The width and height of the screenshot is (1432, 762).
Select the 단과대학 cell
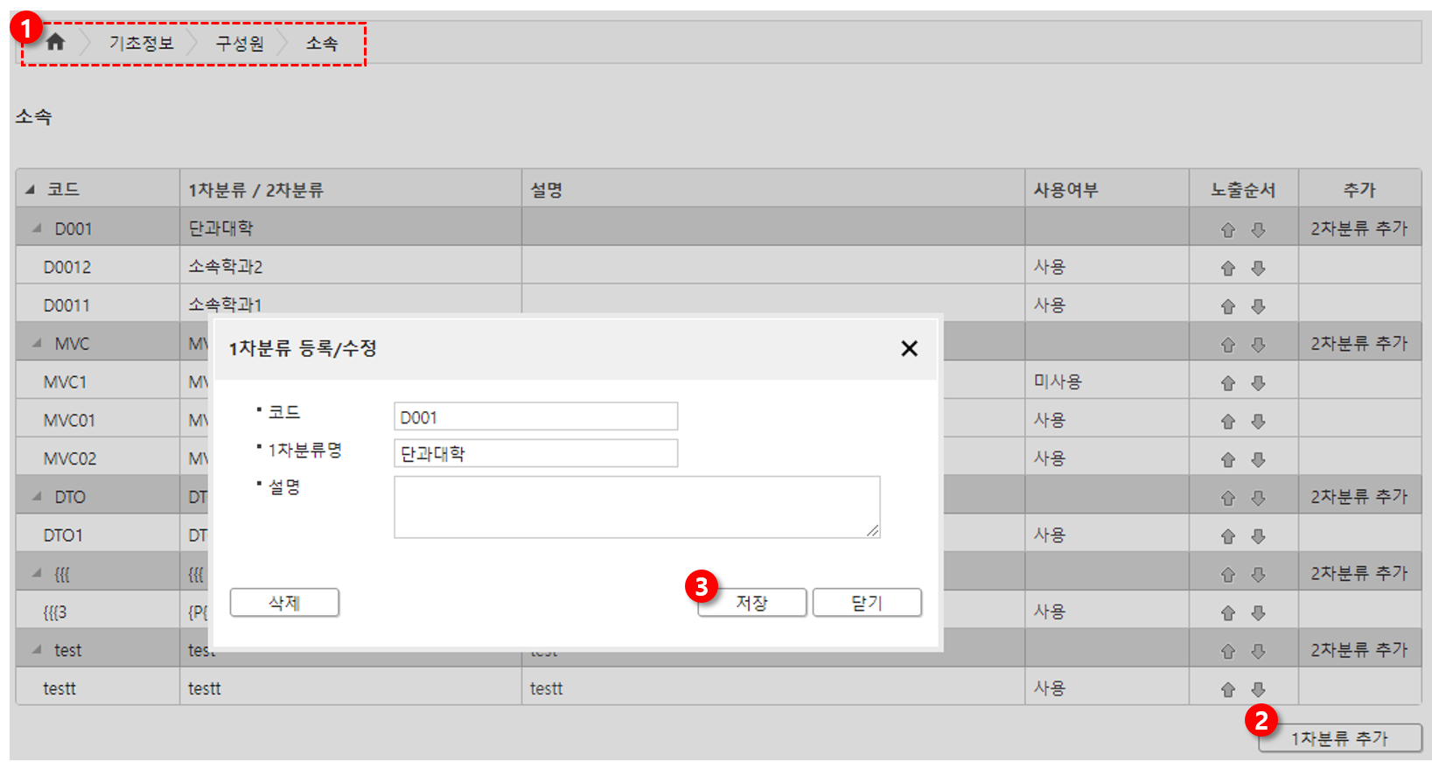[x=350, y=228]
